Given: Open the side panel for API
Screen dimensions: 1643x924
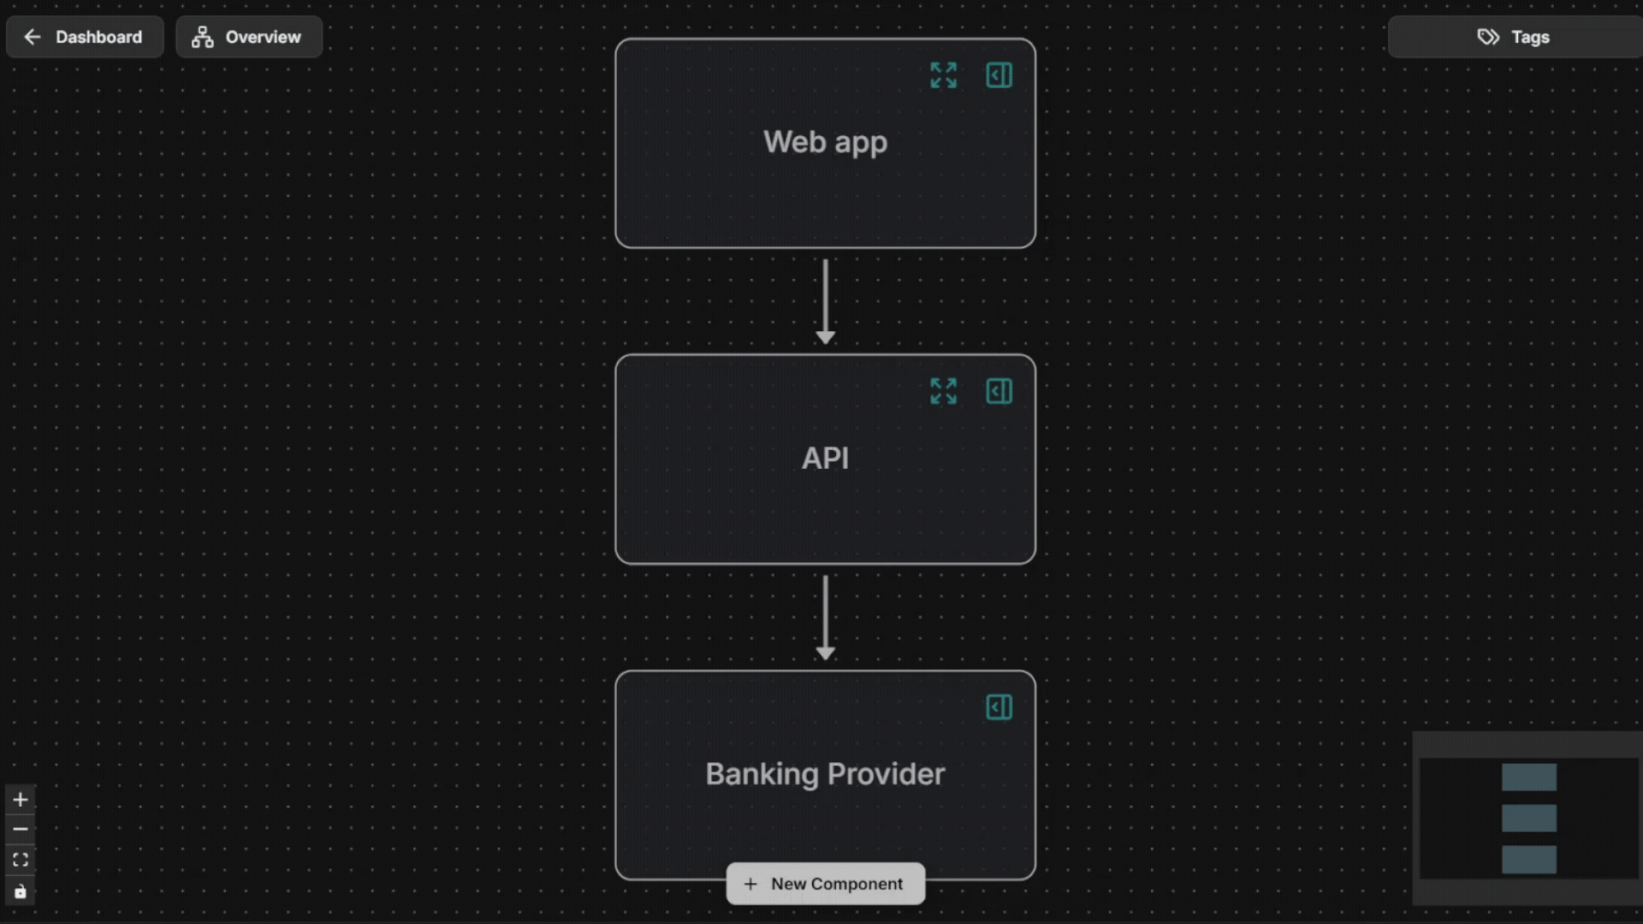Looking at the screenshot, I should point(999,391).
